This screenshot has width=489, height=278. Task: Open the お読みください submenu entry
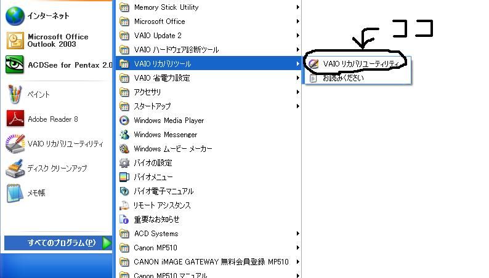[x=358, y=78]
